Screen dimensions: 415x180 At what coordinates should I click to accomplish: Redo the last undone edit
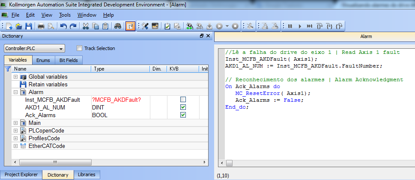click(73, 26)
